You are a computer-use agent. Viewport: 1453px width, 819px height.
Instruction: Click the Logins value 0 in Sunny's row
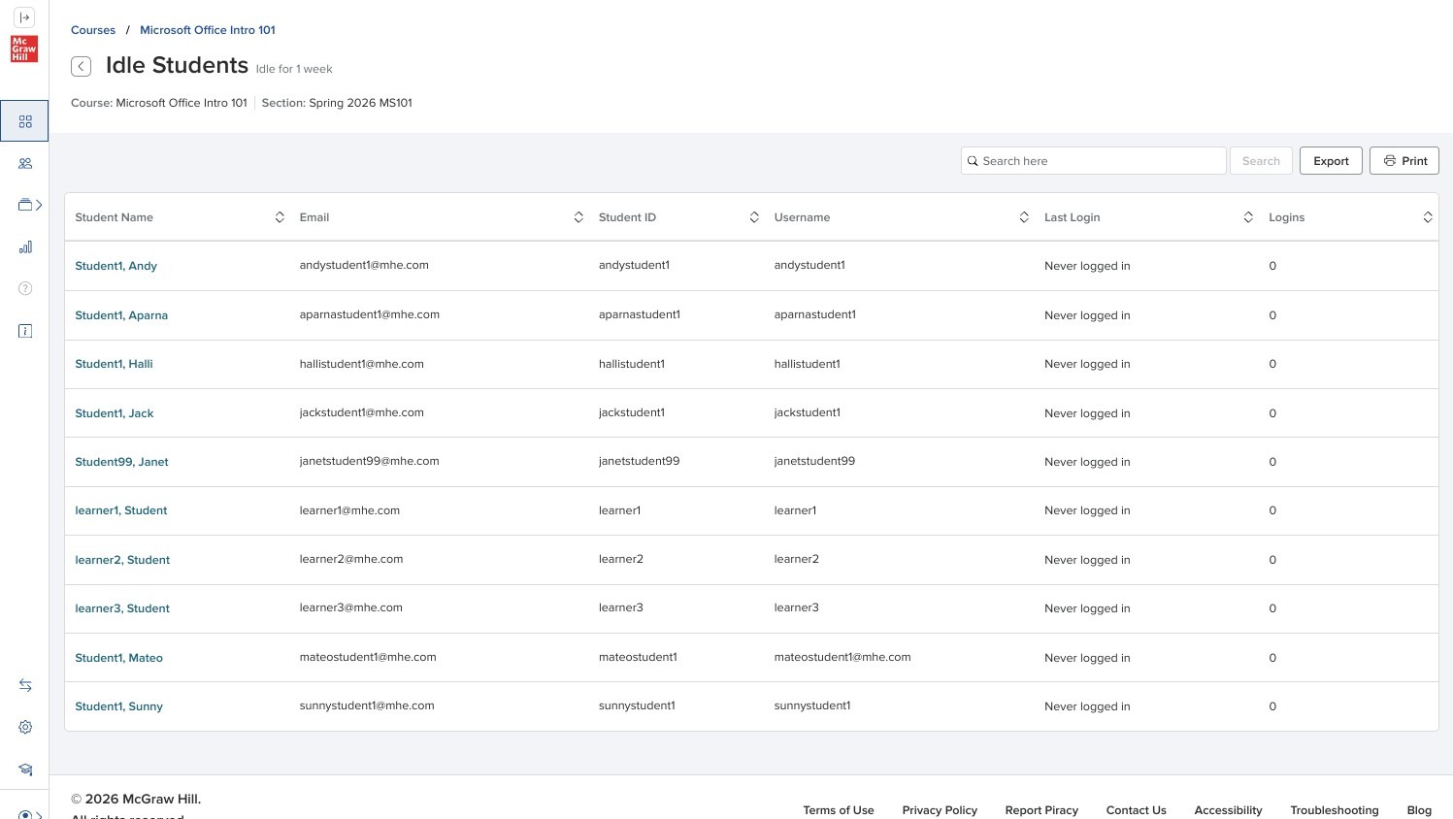1272,706
